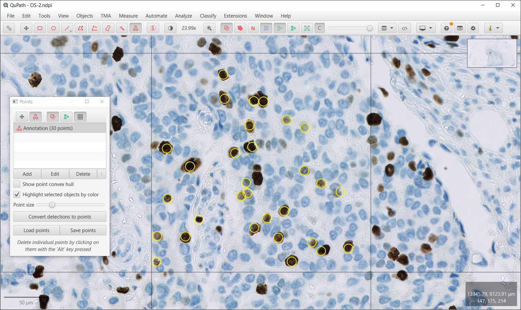Screen dimensions: 521x310
Task: Click Convert detections to points button
Action: coord(60,217)
